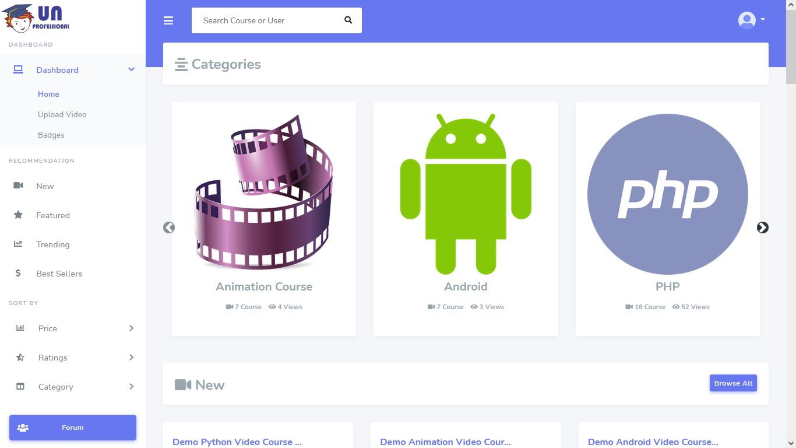Expand the Ratings sort chevron
The width and height of the screenshot is (796, 448).
click(x=132, y=357)
